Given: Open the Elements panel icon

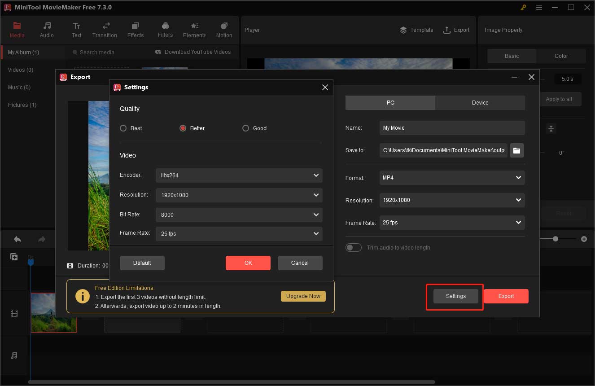Looking at the screenshot, I should click(x=194, y=26).
